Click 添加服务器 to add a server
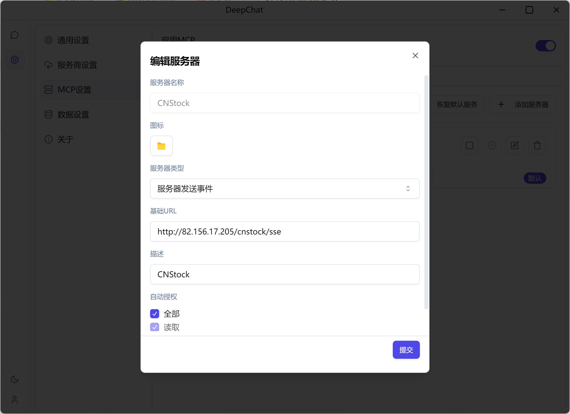This screenshot has width=570, height=414. tap(522, 104)
